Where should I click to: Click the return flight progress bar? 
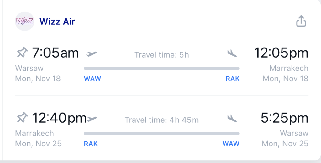pos(162,134)
